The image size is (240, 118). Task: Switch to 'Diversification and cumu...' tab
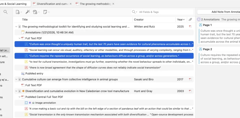pyautogui.click(x=52, y=4)
